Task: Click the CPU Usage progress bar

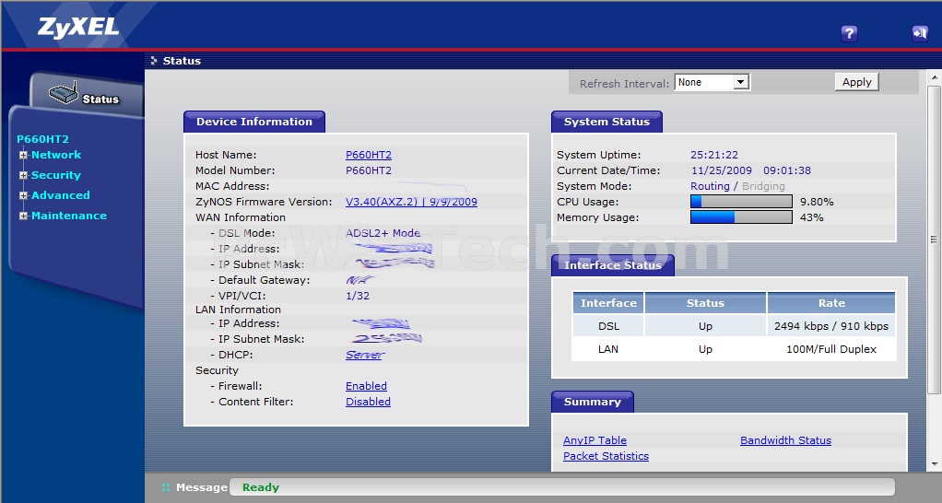Action: tap(741, 202)
